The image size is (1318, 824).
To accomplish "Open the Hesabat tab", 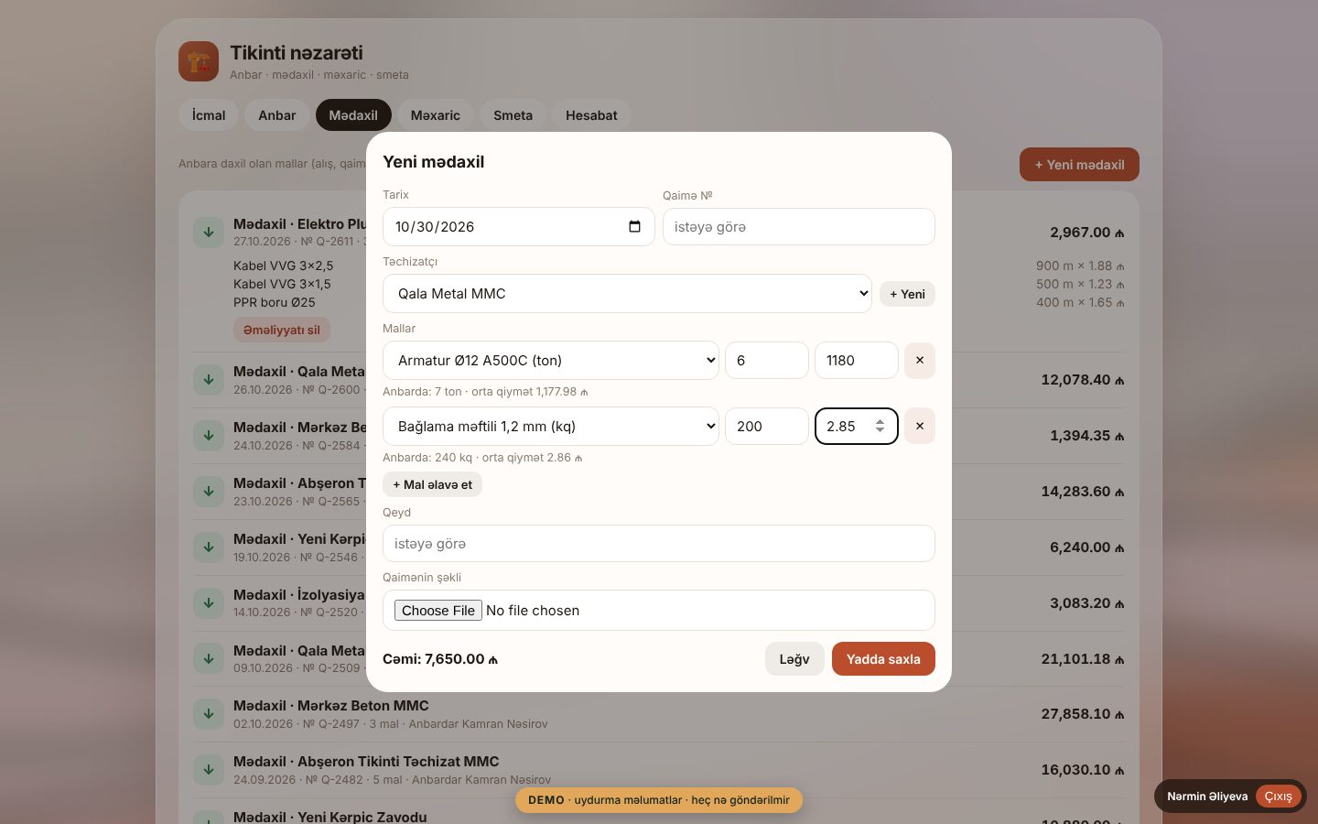I will tap(591, 115).
